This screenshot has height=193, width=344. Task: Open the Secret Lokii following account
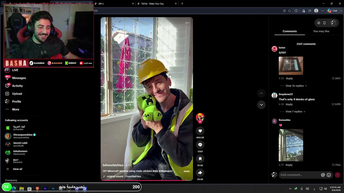16,144
